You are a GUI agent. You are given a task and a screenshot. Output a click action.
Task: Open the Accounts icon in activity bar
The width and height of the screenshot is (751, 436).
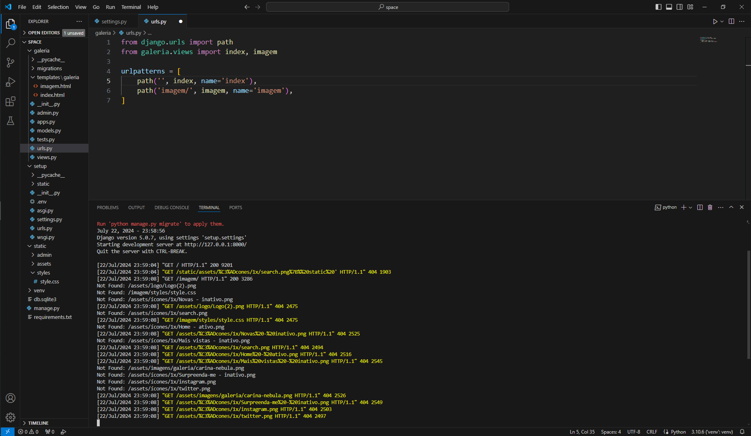(10, 398)
